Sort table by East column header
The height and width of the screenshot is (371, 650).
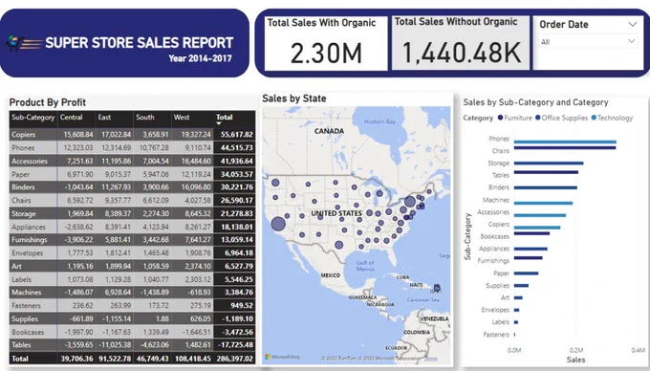(104, 118)
